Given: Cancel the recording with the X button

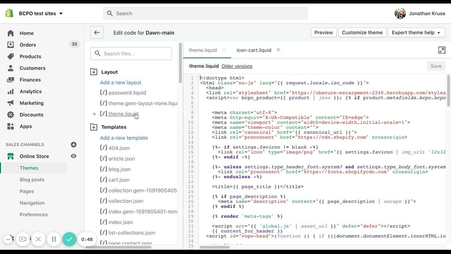Looking at the screenshot, I should [x=38, y=239].
